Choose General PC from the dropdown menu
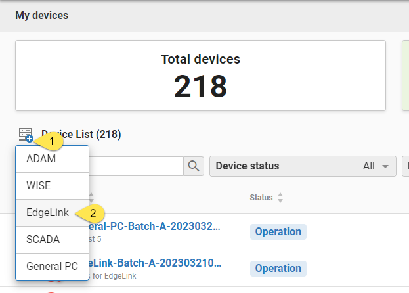The width and height of the screenshot is (409, 293). [52, 267]
